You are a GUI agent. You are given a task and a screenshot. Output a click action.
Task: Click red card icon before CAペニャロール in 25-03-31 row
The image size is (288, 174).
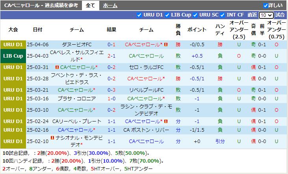click(57, 67)
